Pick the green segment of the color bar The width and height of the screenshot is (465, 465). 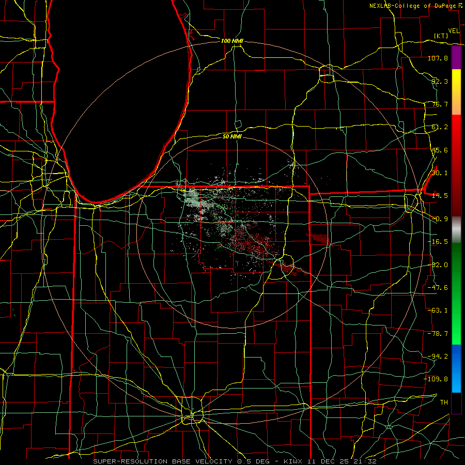(x=456, y=293)
